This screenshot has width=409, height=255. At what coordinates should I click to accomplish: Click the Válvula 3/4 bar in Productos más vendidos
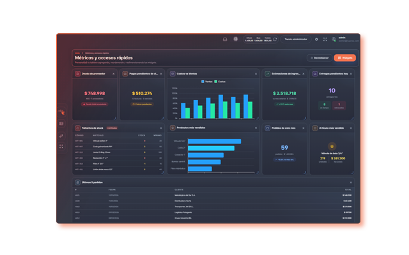(x=215, y=142)
